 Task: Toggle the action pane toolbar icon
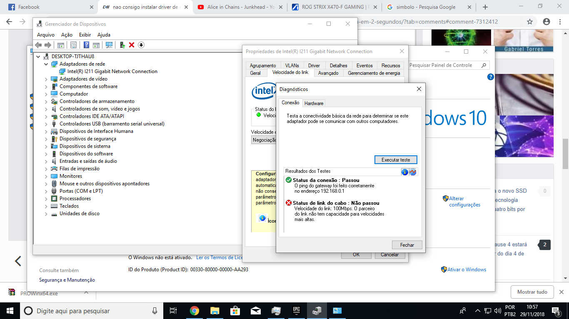coord(96,45)
